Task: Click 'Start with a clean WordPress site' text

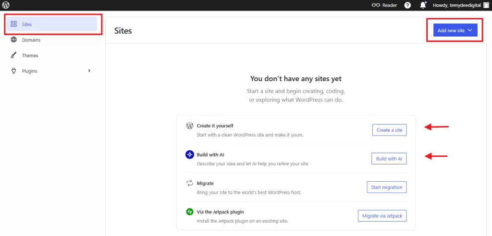Action: [250, 135]
